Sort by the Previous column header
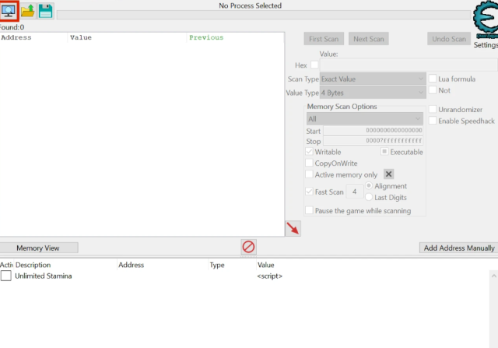This screenshot has width=498, height=348. (x=205, y=37)
